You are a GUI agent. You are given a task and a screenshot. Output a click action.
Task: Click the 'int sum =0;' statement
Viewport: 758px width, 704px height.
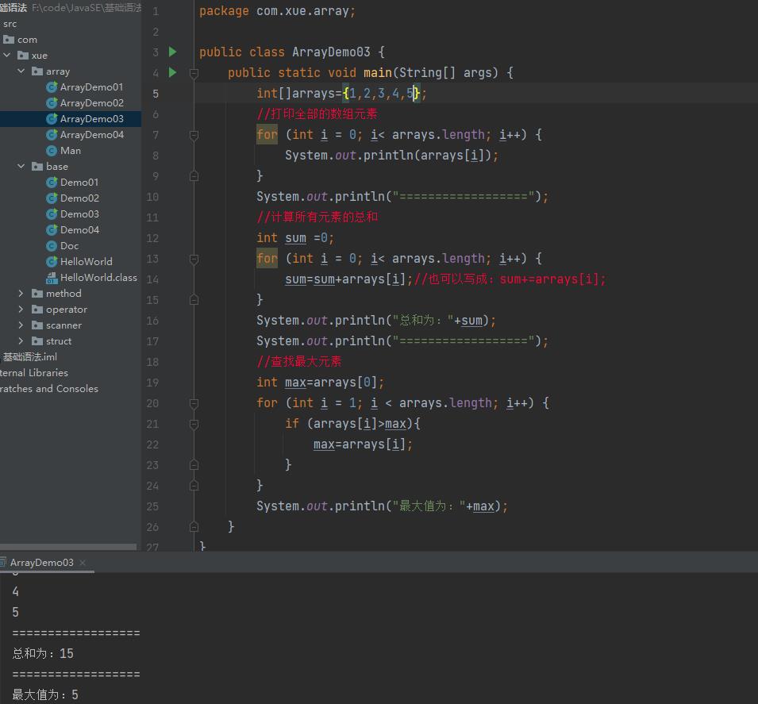295,238
